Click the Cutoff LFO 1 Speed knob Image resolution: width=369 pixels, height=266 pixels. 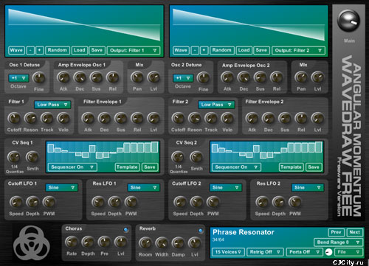click(x=16, y=203)
